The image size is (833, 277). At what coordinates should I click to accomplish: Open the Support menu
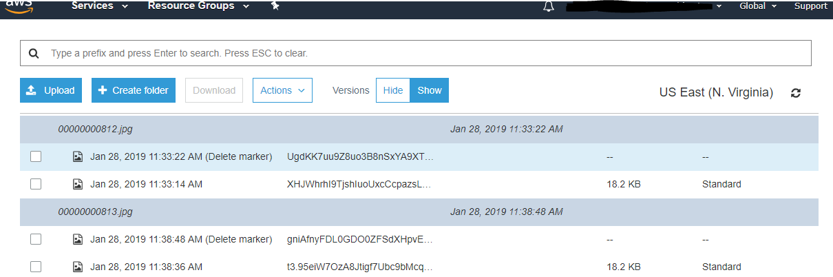[811, 6]
